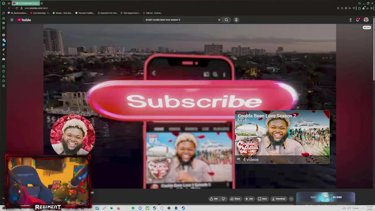Start voice search with microphone icon
Screen dimensions: 375x211
pos(236,20)
